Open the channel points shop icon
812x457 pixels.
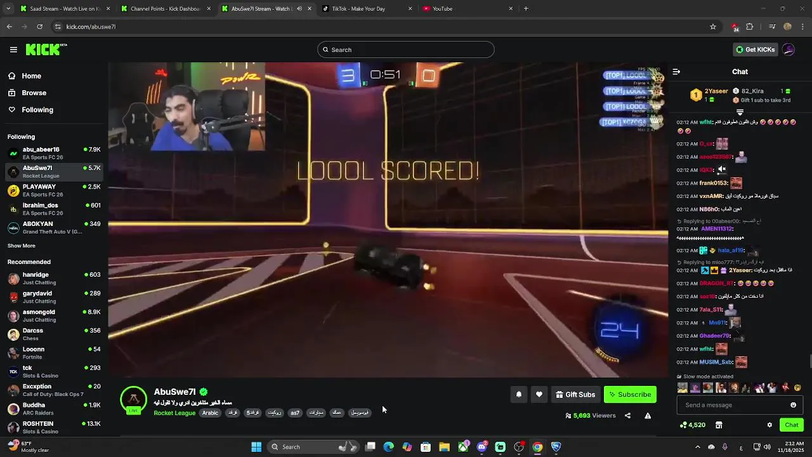coord(719,425)
